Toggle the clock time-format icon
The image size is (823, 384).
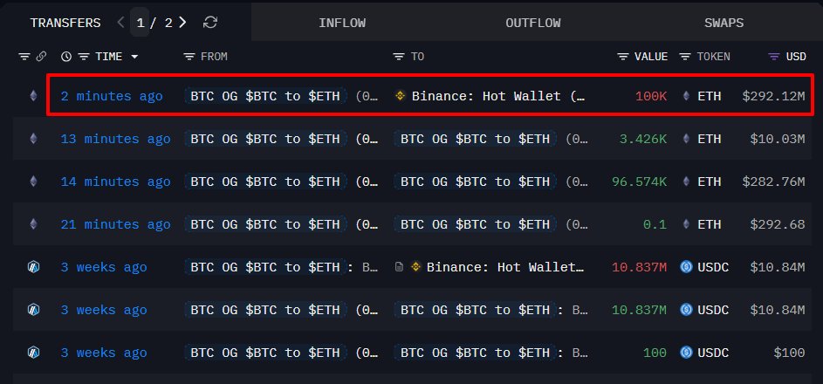pyautogui.click(x=66, y=57)
